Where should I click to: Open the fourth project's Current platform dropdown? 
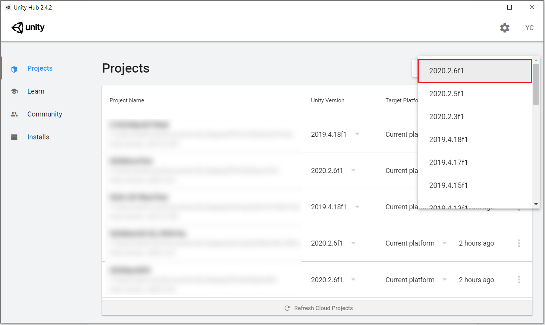(x=445, y=243)
